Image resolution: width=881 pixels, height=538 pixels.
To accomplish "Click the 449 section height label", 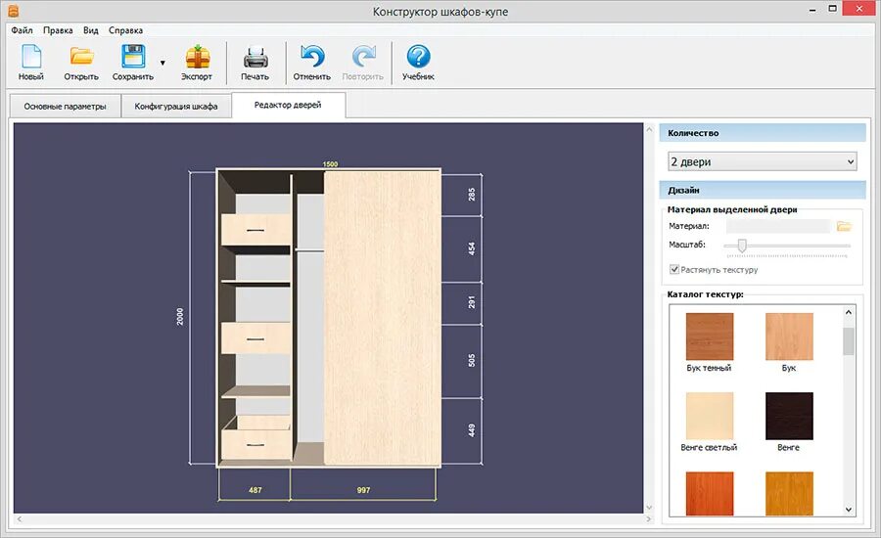I will tap(472, 430).
